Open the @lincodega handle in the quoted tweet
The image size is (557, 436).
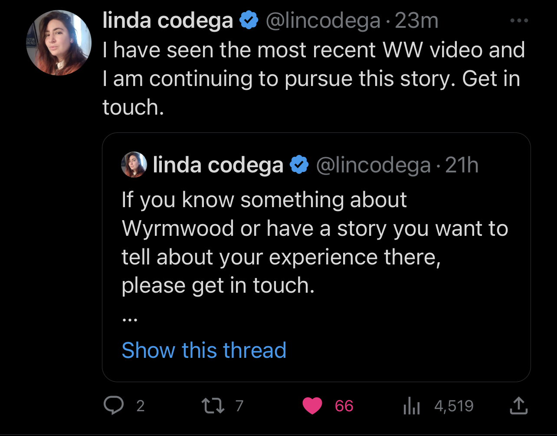tap(374, 165)
